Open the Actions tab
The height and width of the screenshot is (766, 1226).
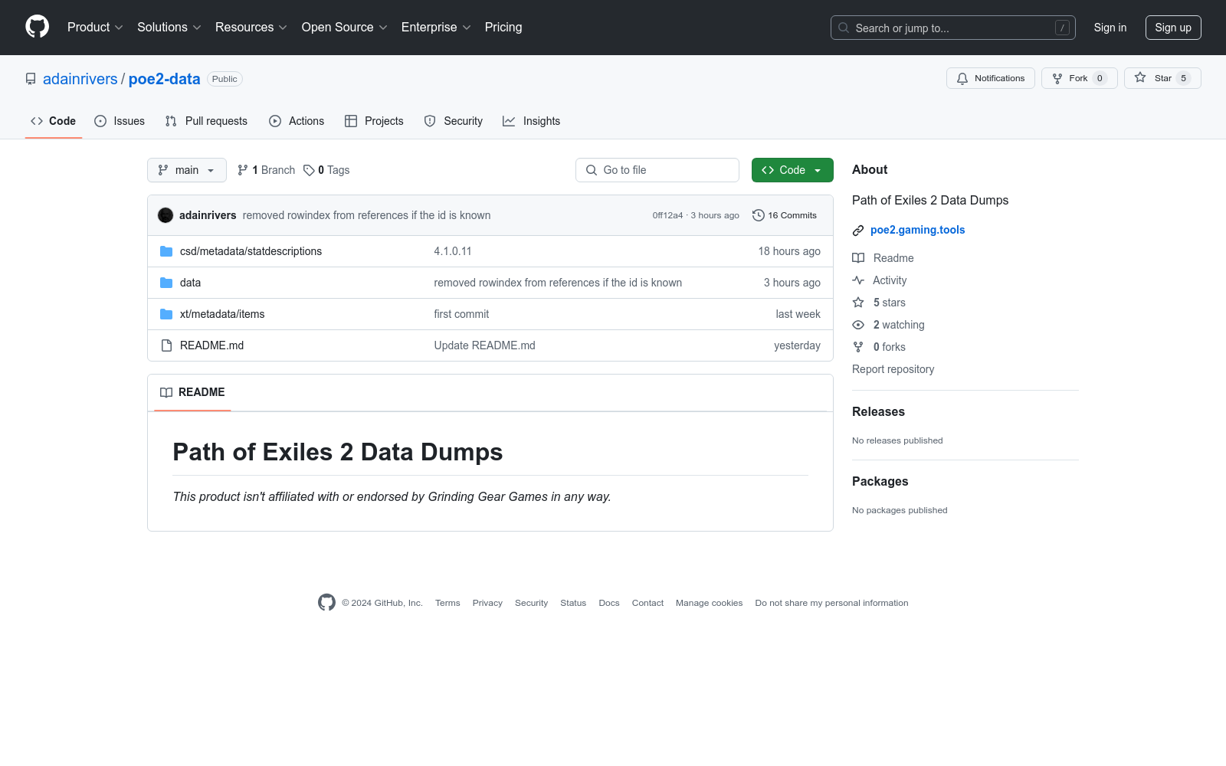click(297, 121)
